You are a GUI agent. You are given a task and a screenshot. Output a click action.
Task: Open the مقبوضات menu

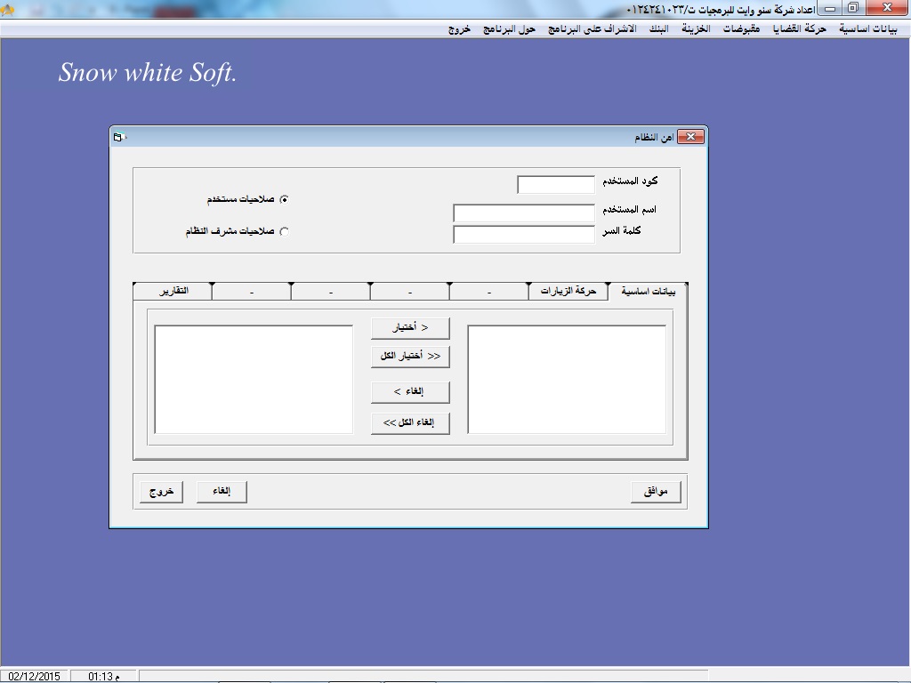741,29
